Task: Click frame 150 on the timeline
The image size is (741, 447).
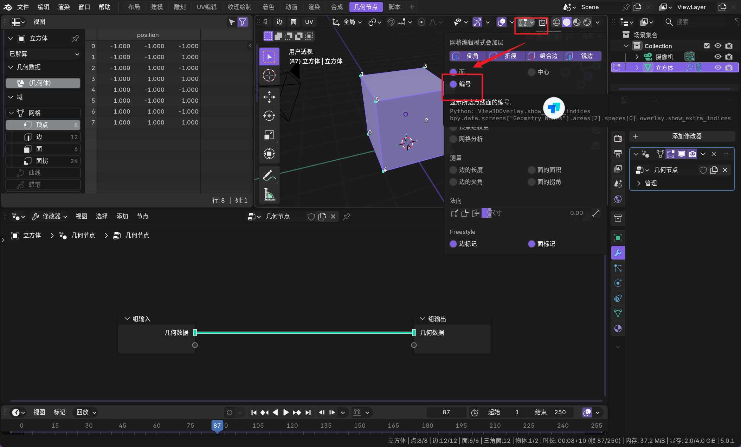Action: pos(360,426)
